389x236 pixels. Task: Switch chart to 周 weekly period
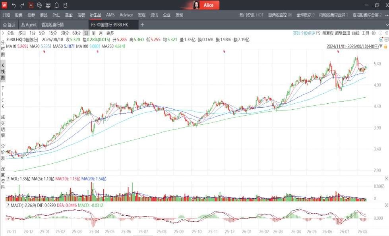[x=93, y=33]
